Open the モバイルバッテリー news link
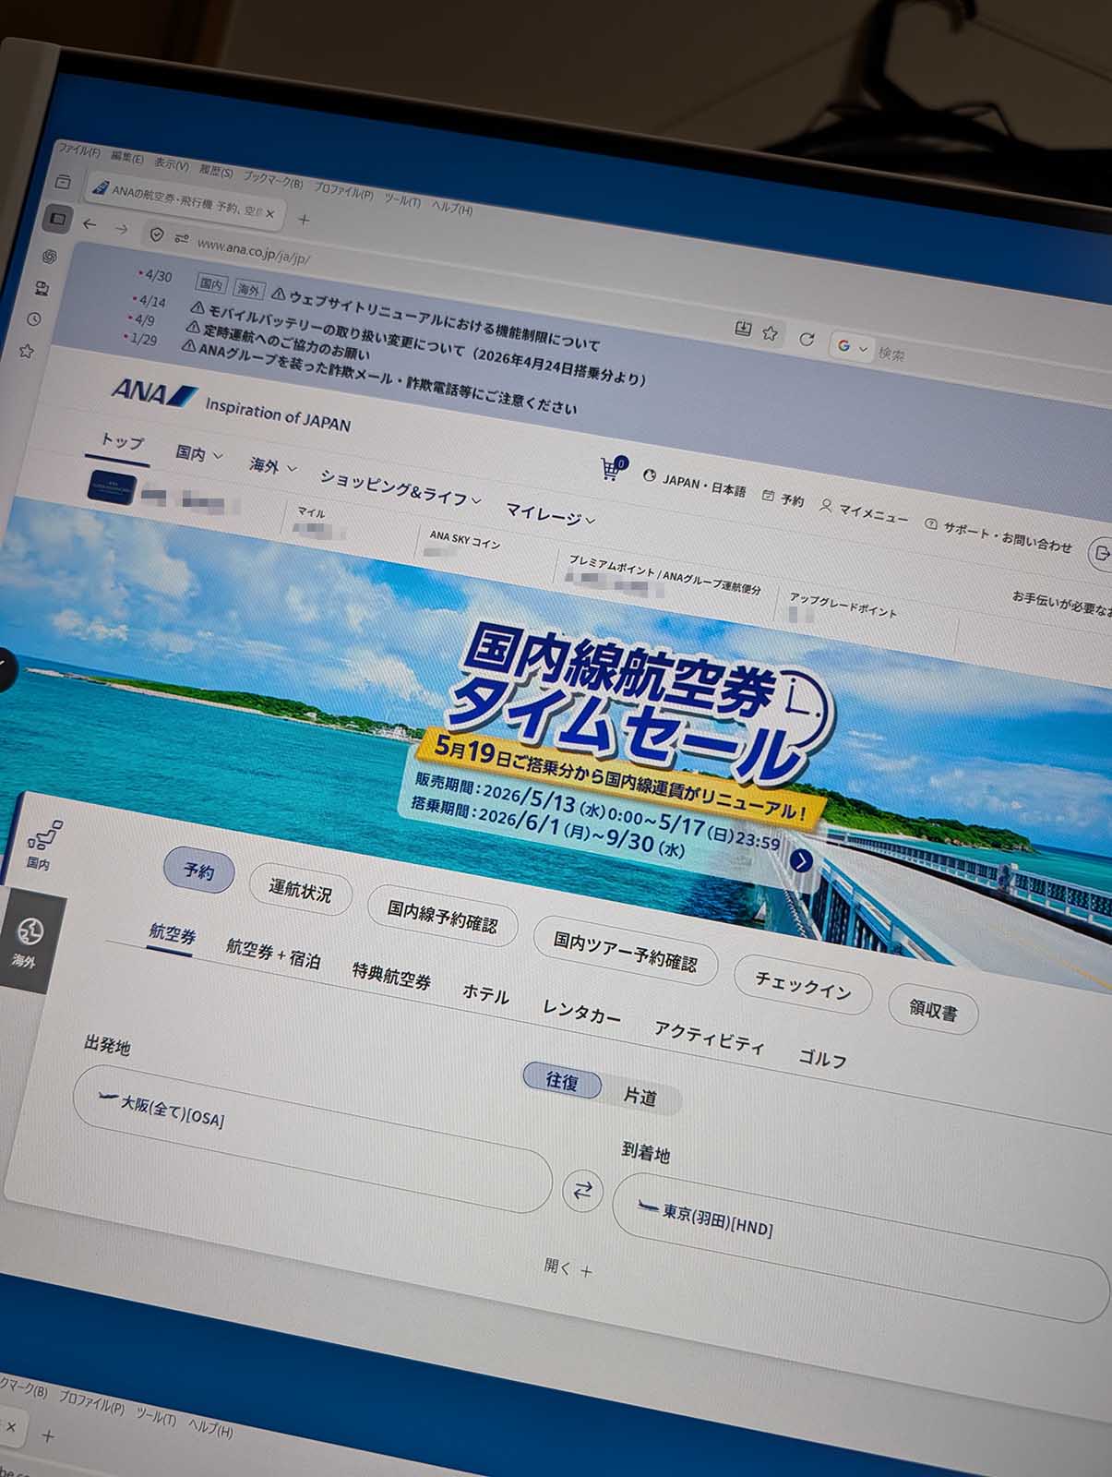This screenshot has width=1112, height=1477. click(419, 344)
